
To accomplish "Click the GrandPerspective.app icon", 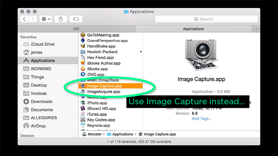I will 83,41.
